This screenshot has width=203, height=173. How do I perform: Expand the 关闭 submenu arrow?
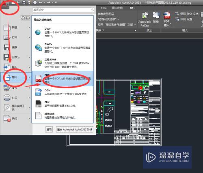29,118
